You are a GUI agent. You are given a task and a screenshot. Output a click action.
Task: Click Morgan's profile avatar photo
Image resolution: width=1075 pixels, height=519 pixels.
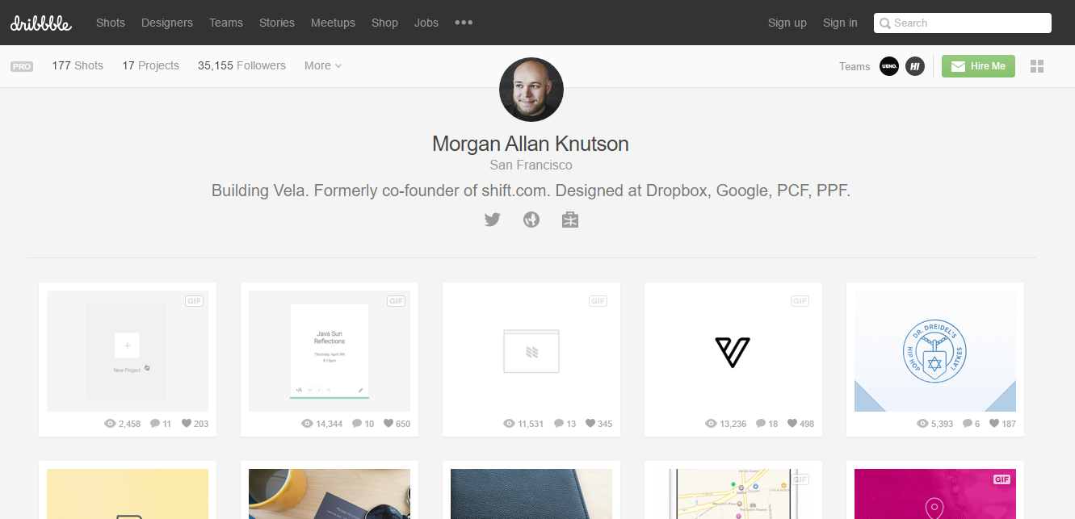531,90
